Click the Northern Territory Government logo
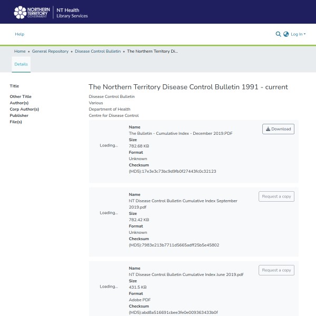The width and height of the screenshot is (316, 316). [x=33, y=12]
